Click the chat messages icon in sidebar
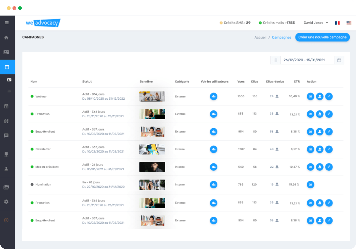356x249 pixels. coord(7,136)
